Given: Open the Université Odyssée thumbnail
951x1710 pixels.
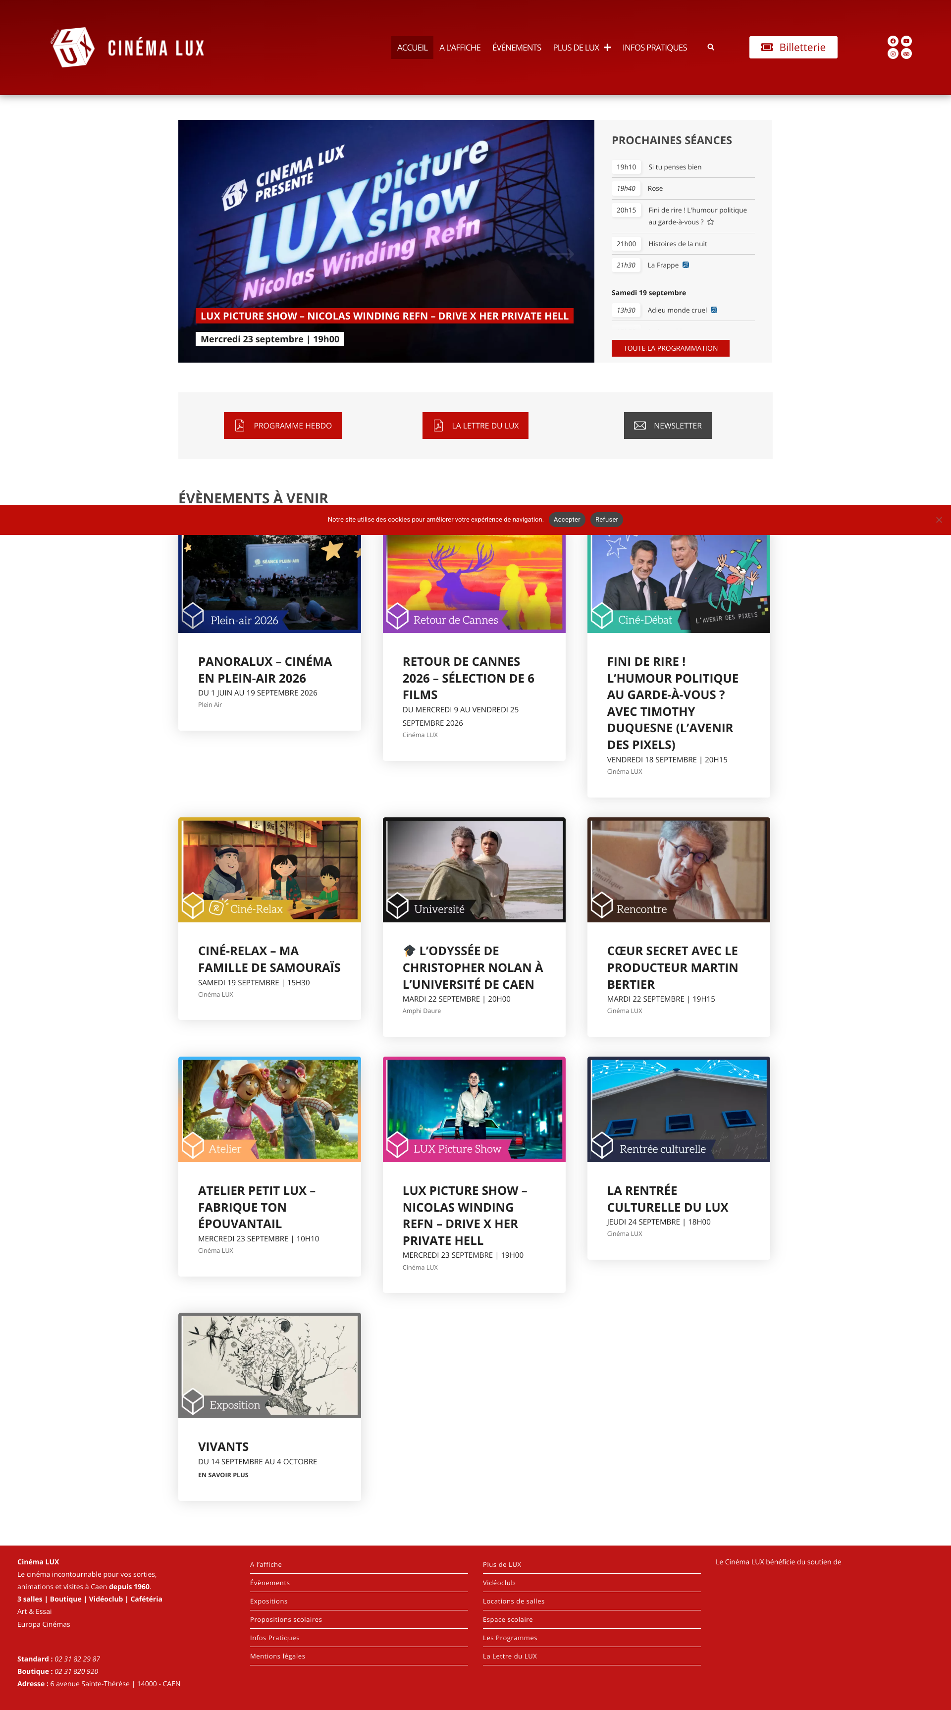Looking at the screenshot, I should click(x=474, y=869).
